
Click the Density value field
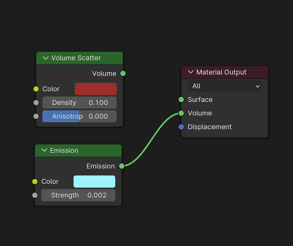[x=79, y=103]
